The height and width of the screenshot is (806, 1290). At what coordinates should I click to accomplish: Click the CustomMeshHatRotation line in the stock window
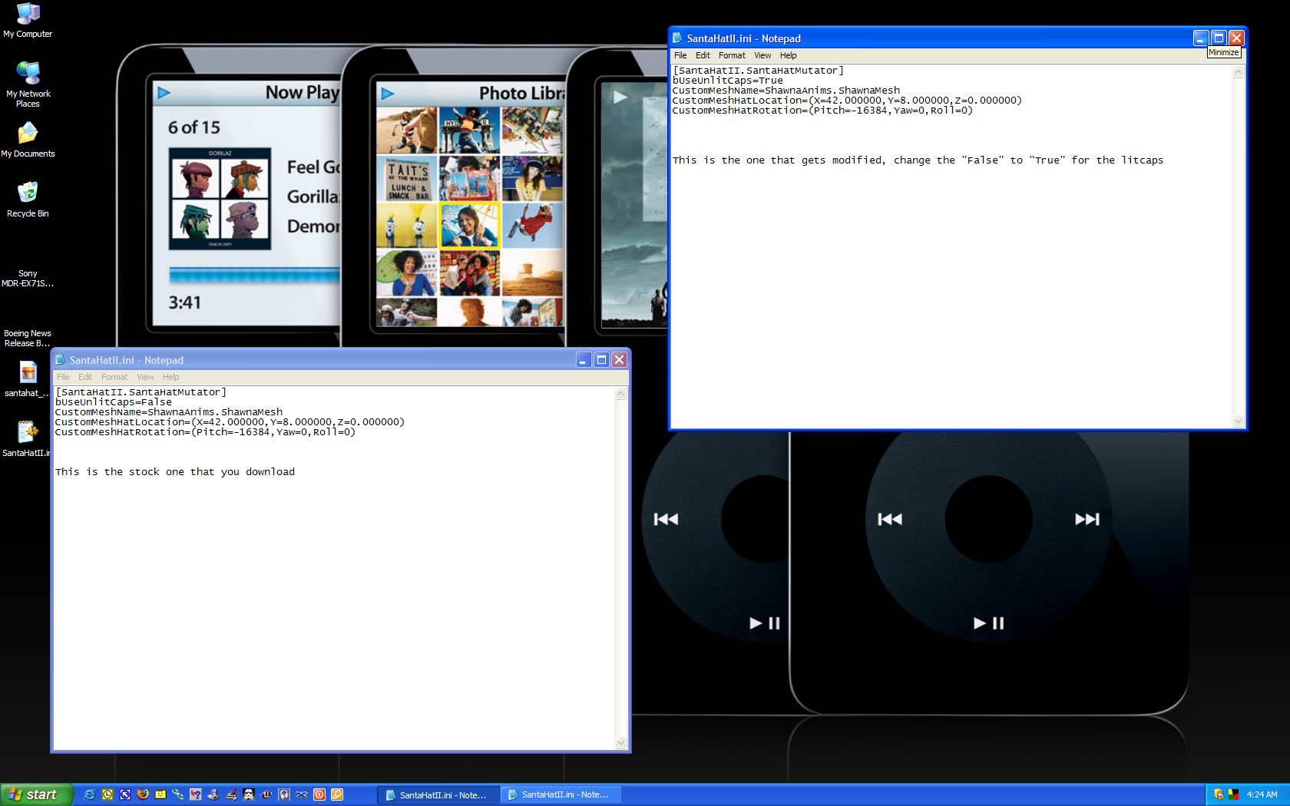click(x=205, y=431)
